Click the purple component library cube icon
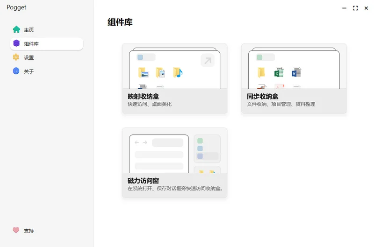Image resolution: width=374 pixels, height=247 pixels. point(16,43)
